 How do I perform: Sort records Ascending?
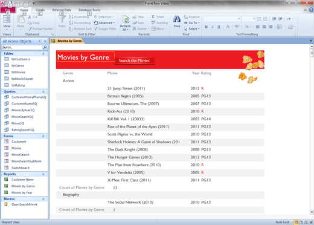[x=78, y=17]
